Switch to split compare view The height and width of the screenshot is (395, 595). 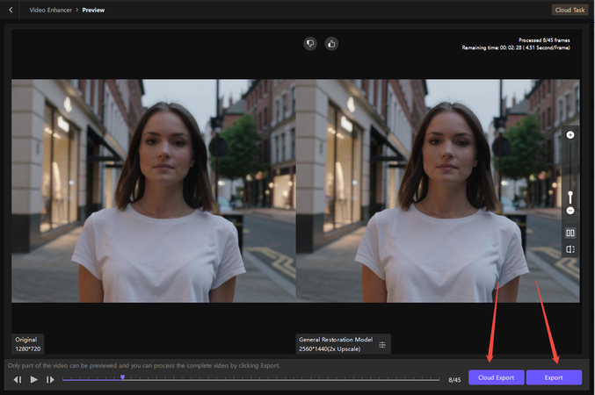coord(570,249)
